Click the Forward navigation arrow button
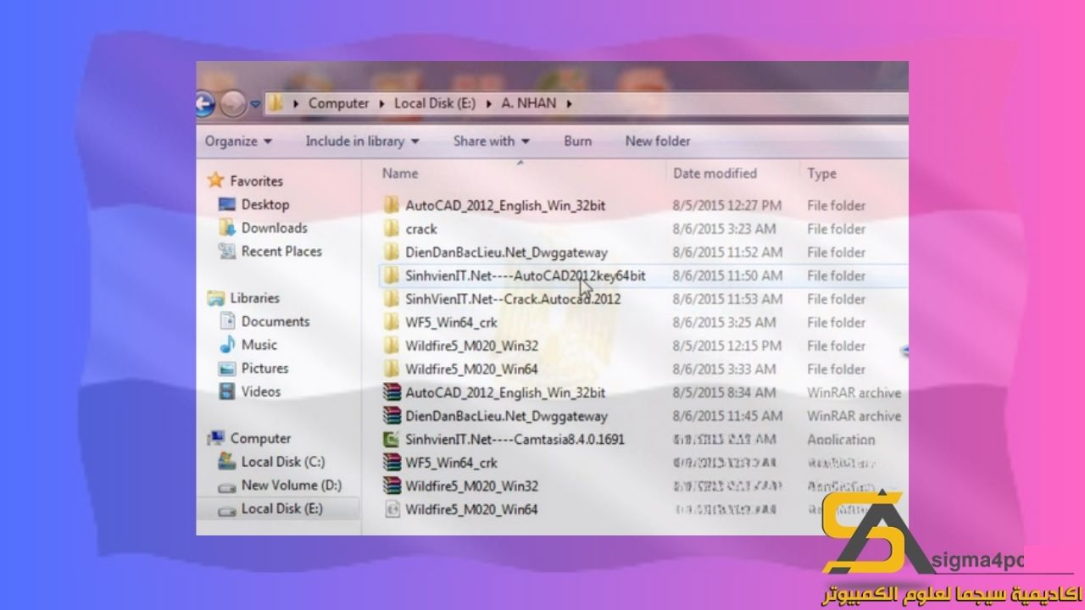Viewport: 1085px width, 610px height. [231, 104]
